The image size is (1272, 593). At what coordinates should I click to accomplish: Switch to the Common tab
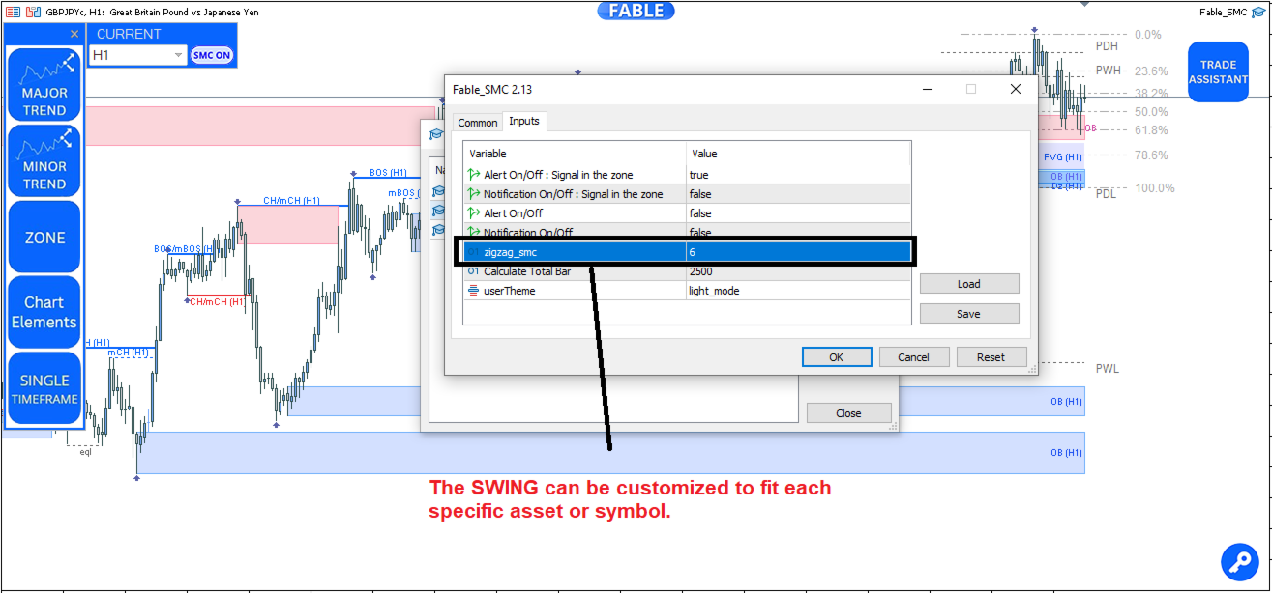tap(477, 123)
